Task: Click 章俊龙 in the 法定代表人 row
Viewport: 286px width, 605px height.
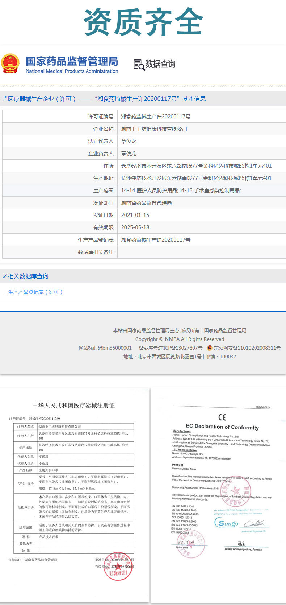Action: [x=129, y=141]
